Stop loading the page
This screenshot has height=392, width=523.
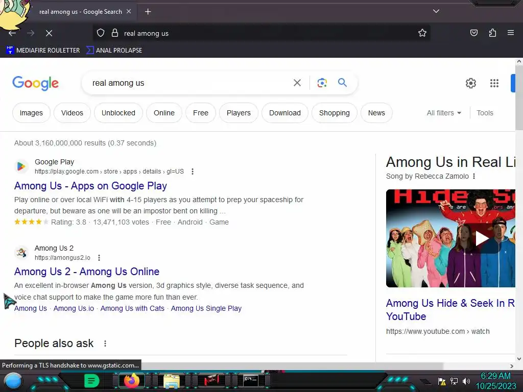(x=49, y=33)
